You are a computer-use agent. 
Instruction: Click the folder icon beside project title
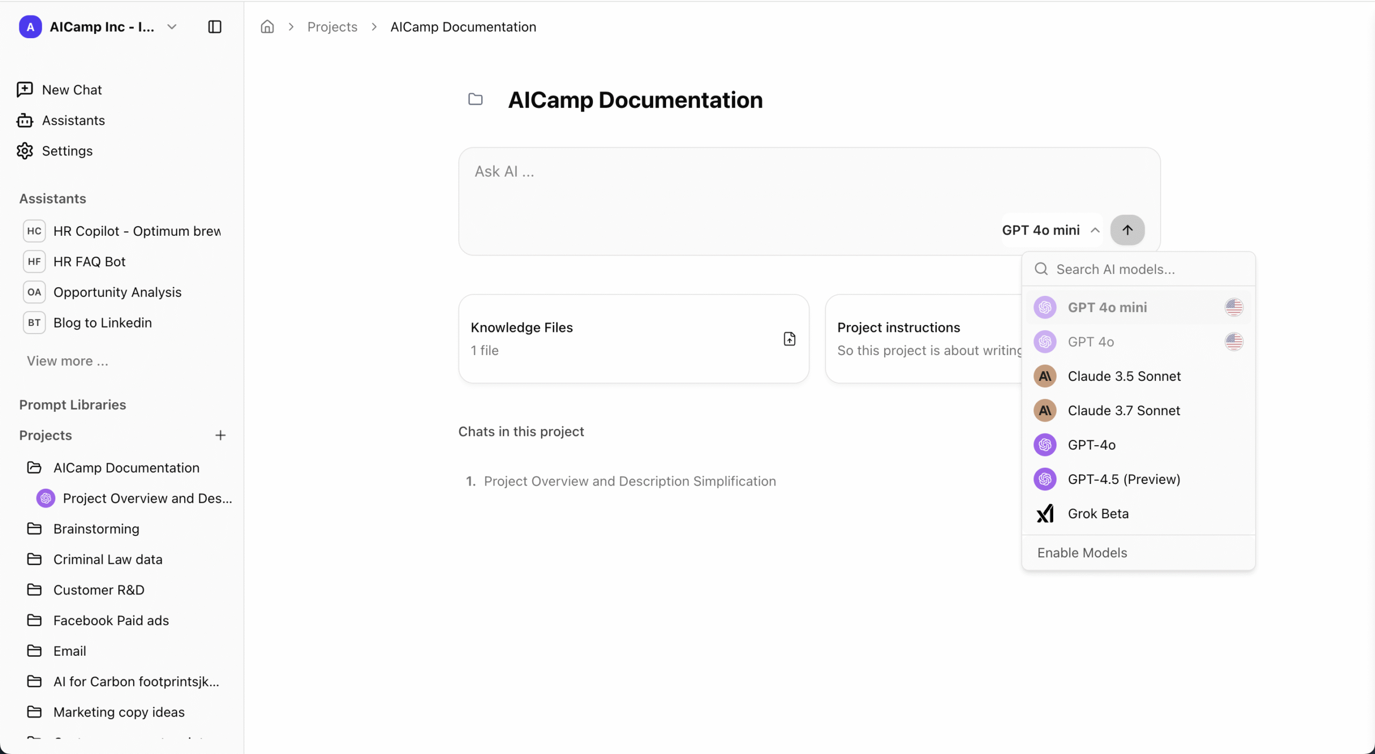pyautogui.click(x=475, y=99)
